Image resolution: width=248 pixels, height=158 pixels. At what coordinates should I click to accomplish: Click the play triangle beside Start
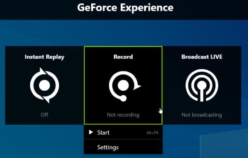[x=91, y=132]
